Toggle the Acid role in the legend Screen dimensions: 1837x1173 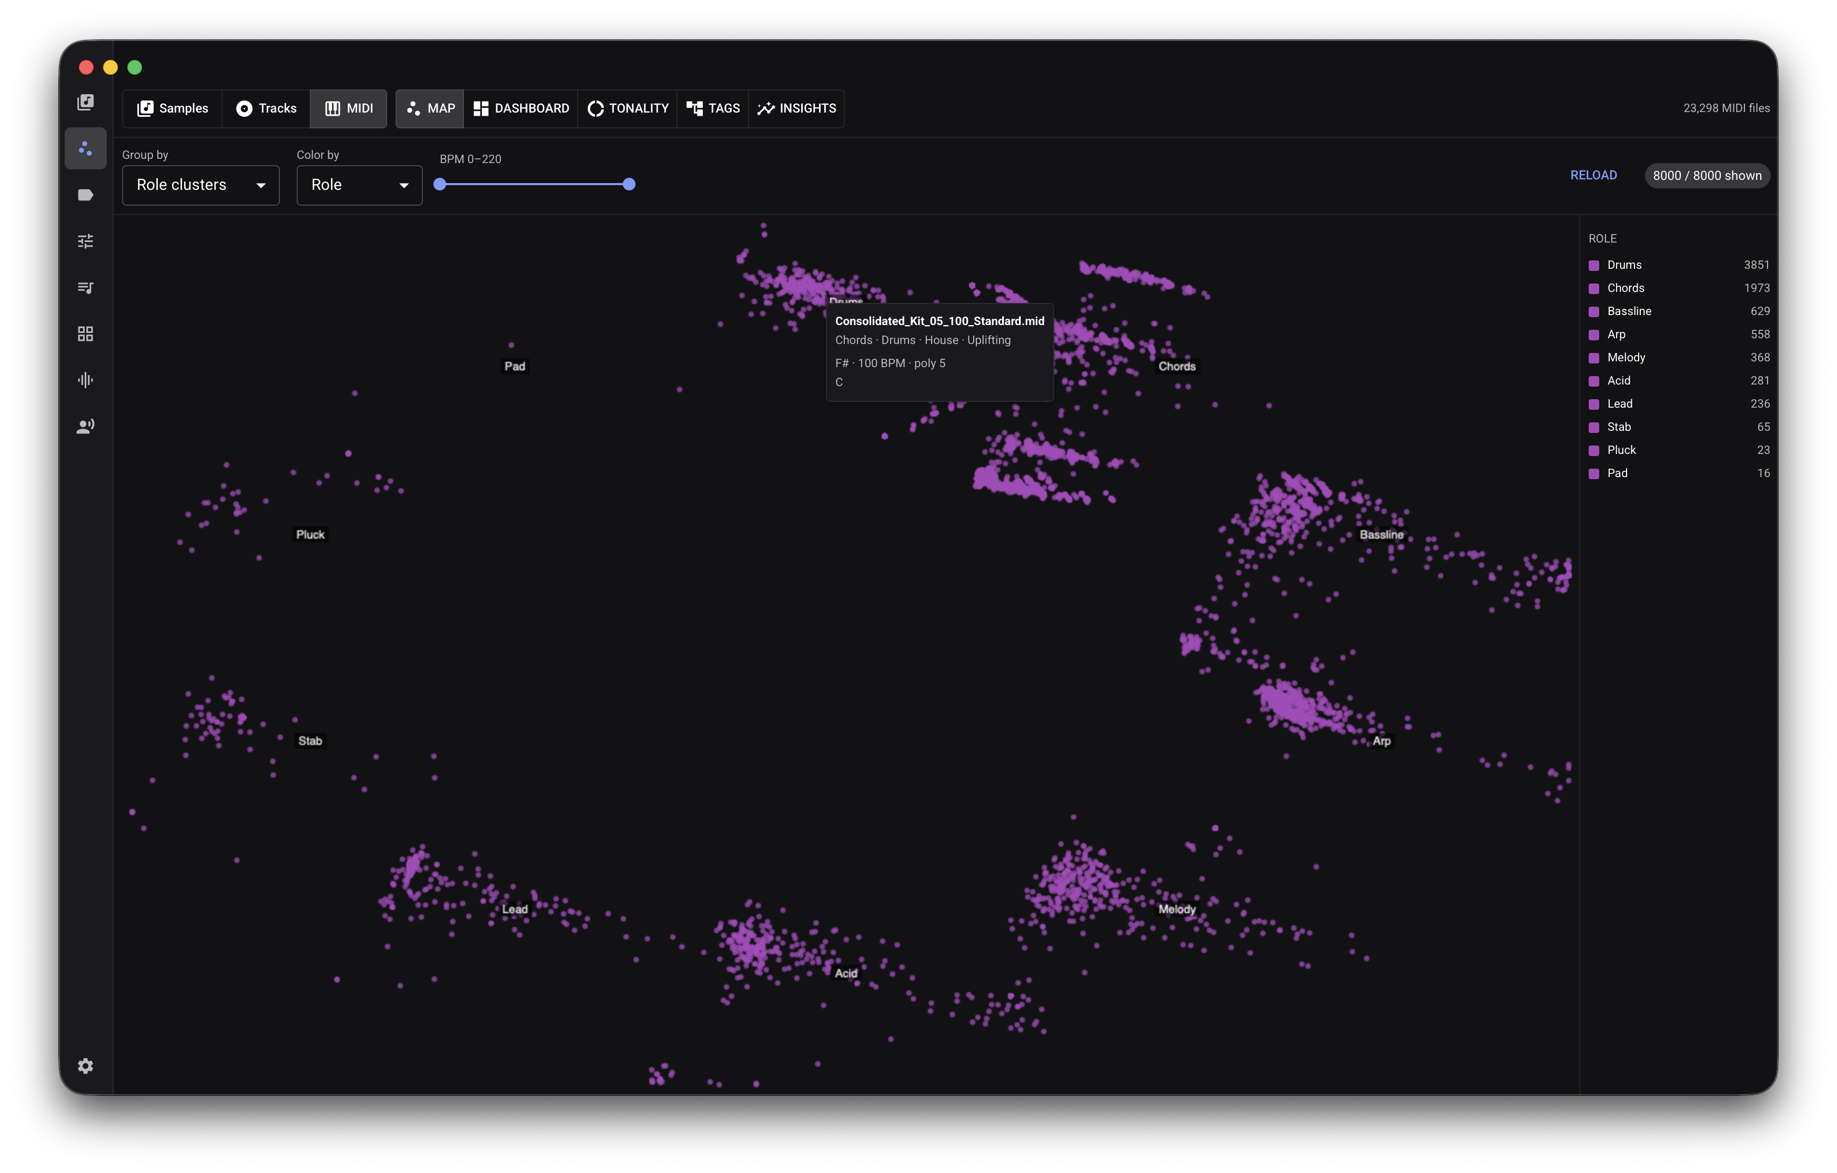[1679, 381]
